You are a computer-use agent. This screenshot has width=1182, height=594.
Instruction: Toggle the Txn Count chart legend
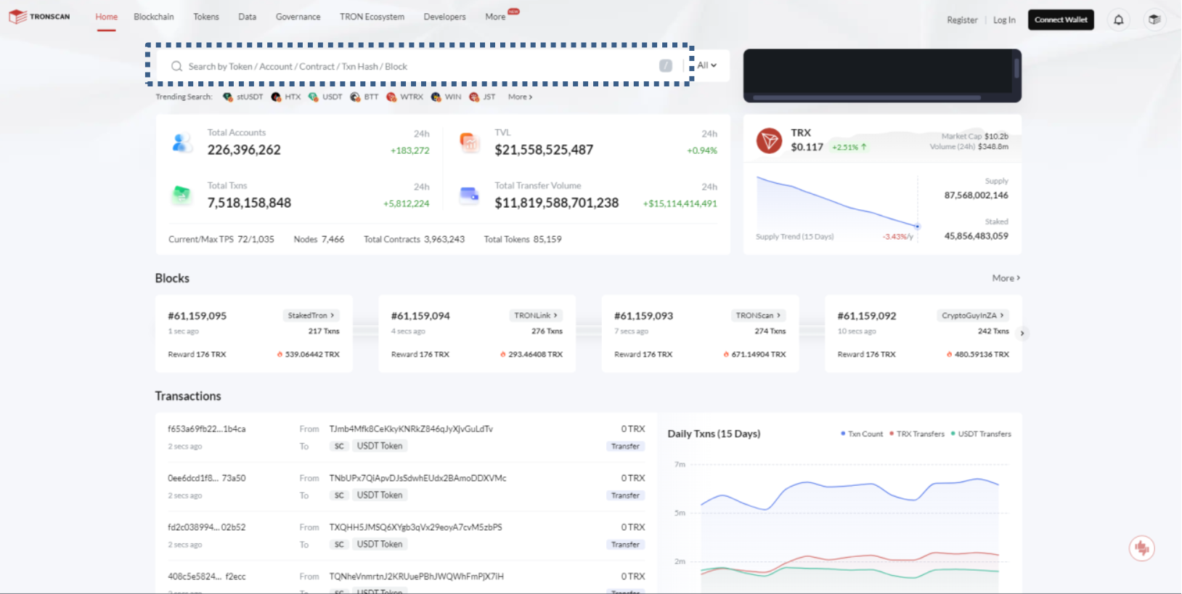click(x=862, y=434)
